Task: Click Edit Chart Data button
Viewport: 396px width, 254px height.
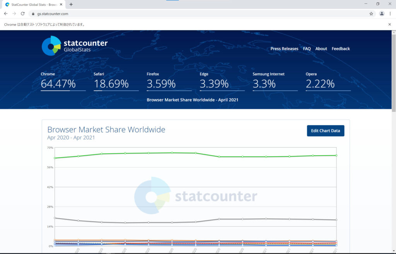Action: coord(325,131)
